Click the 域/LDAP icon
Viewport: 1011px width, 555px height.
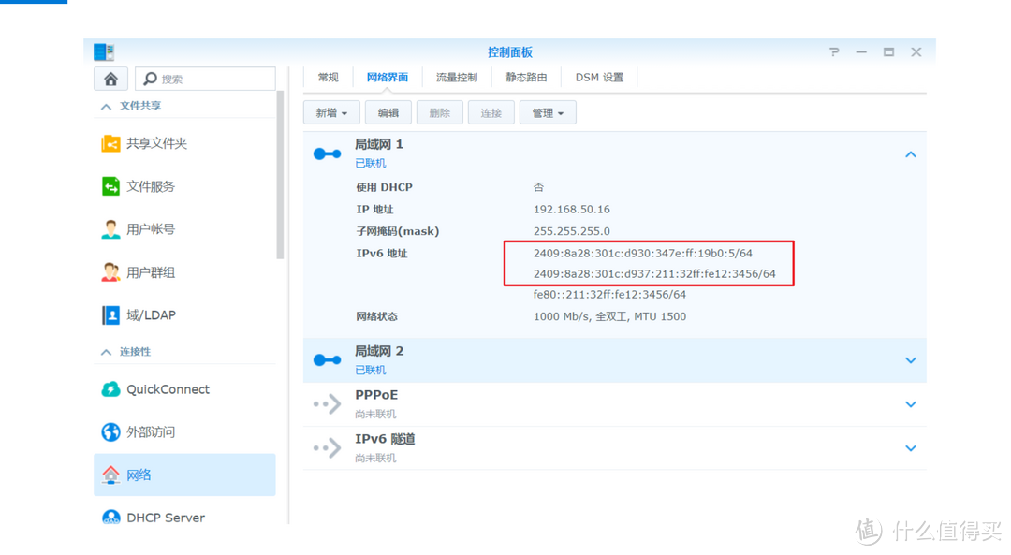(x=110, y=315)
